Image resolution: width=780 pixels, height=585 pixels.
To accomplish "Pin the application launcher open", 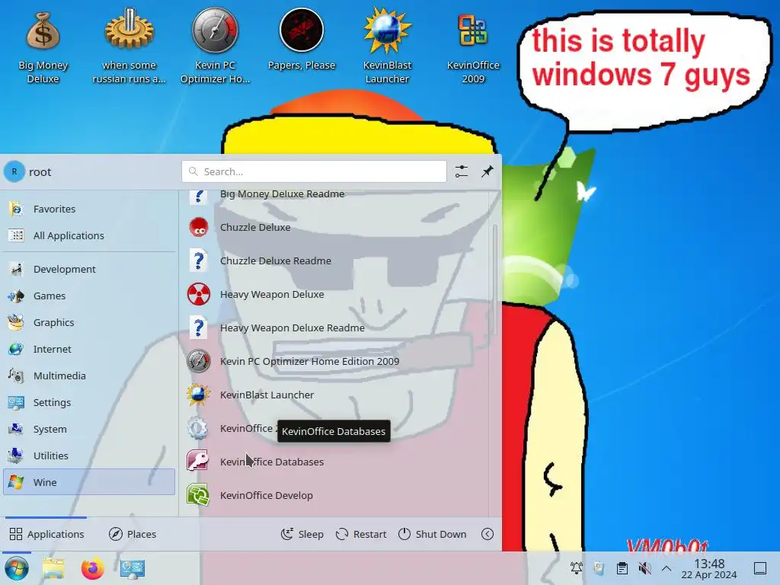I will 487,171.
